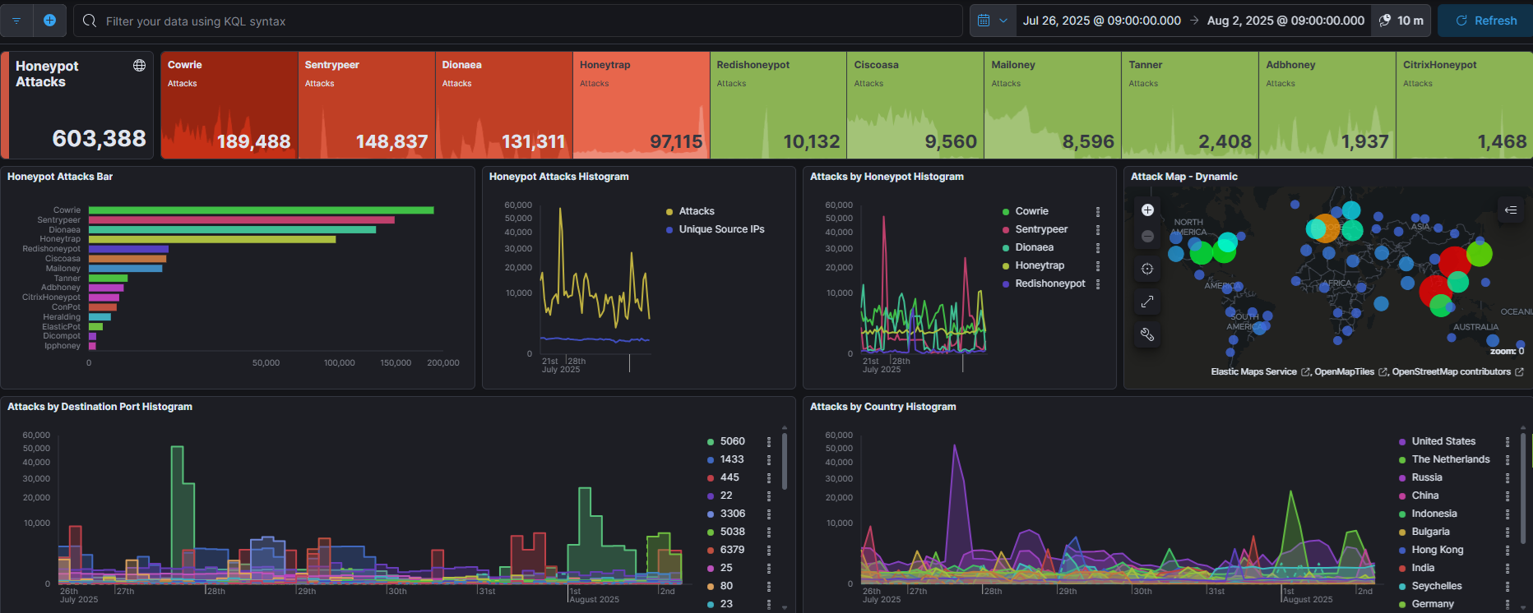Select the Honeytrap attacks metric tile

coord(641,105)
